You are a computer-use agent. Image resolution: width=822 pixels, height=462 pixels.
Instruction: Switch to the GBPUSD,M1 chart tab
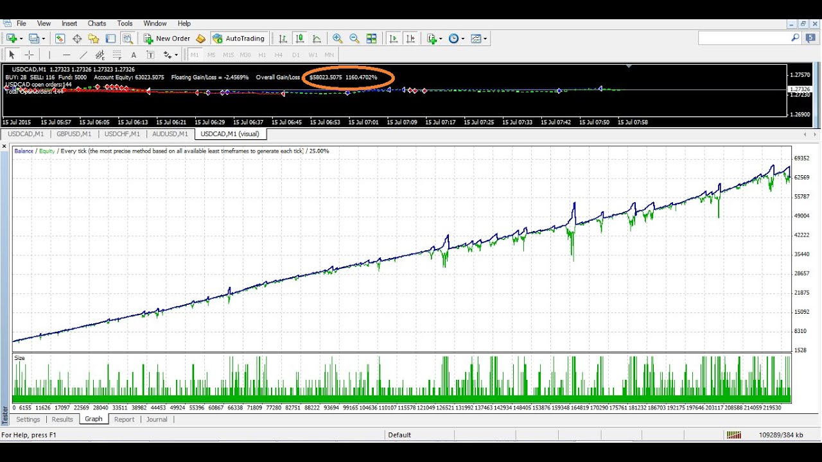74,134
